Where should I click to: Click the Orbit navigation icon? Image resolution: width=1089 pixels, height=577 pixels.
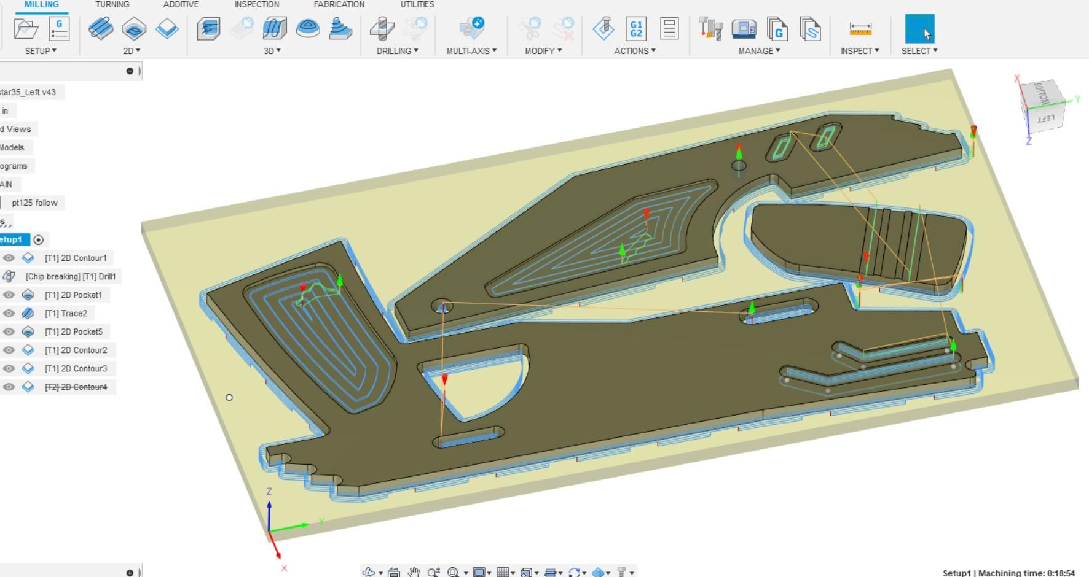(369, 572)
